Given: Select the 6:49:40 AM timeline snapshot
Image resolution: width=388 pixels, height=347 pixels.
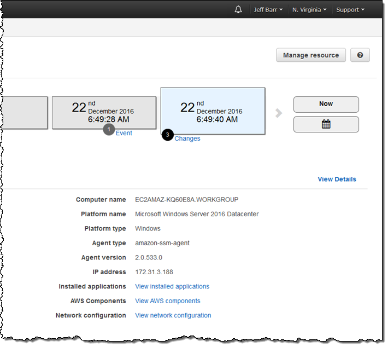Looking at the screenshot, I should (213, 110).
